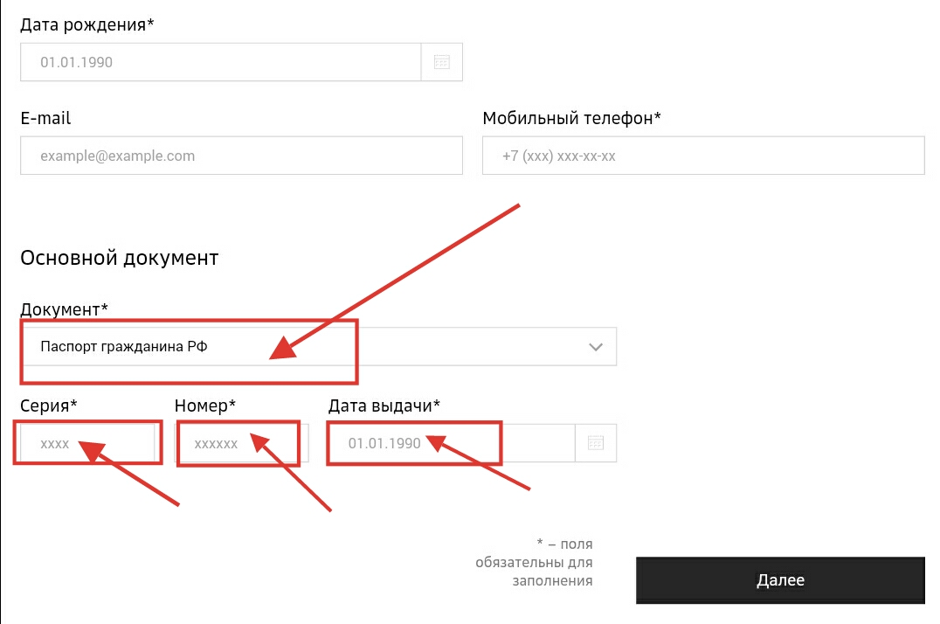This screenshot has height=624, width=940.
Task: Focus the Мобильный телефон input field
Action: point(703,156)
